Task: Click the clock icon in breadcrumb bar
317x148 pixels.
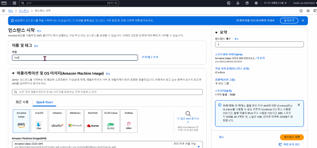Action: (308, 11)
